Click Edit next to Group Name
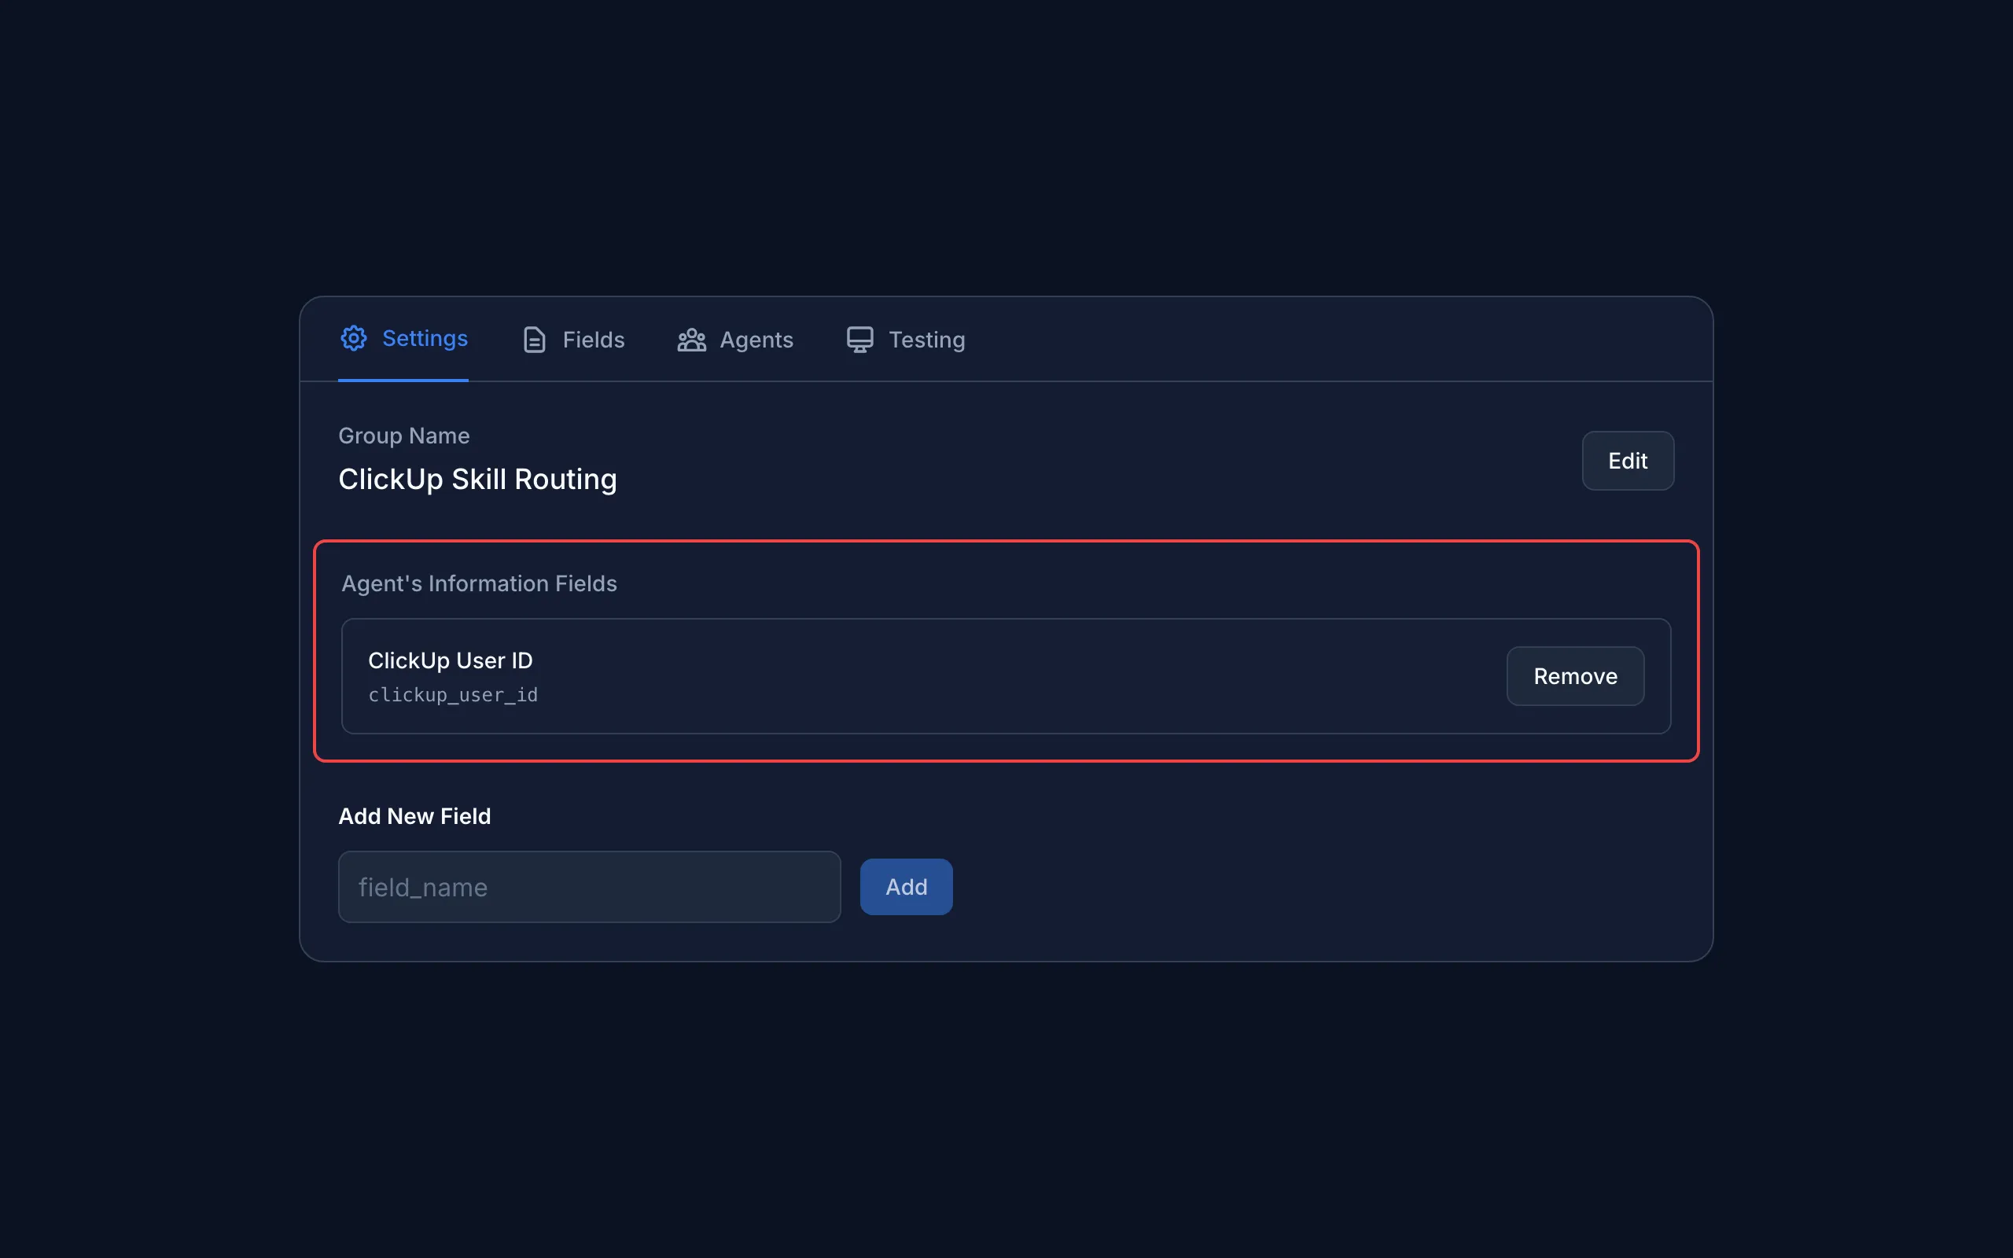Screen dimensions: 2013x1258 point(1627,460)
